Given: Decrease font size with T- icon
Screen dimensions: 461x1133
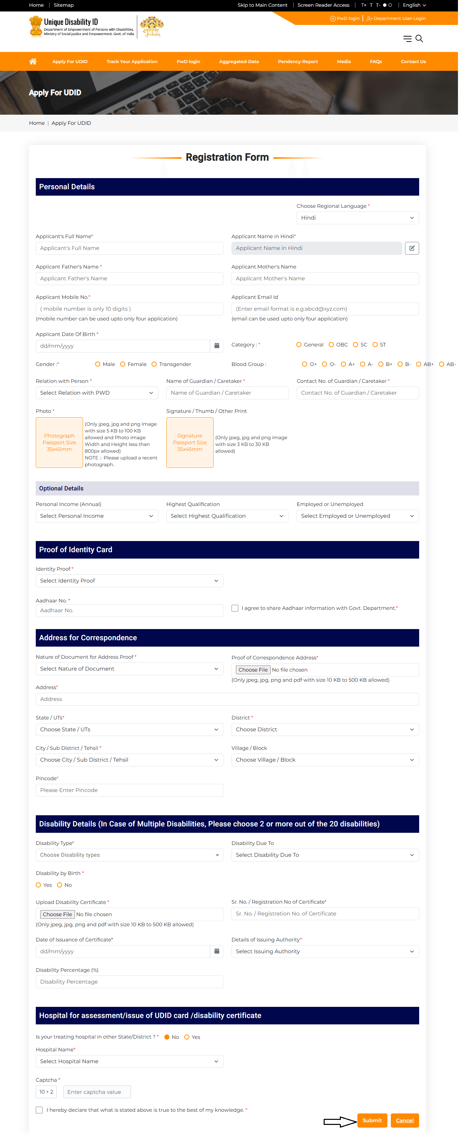Looking at the screenshot, I should click(378, 5).
